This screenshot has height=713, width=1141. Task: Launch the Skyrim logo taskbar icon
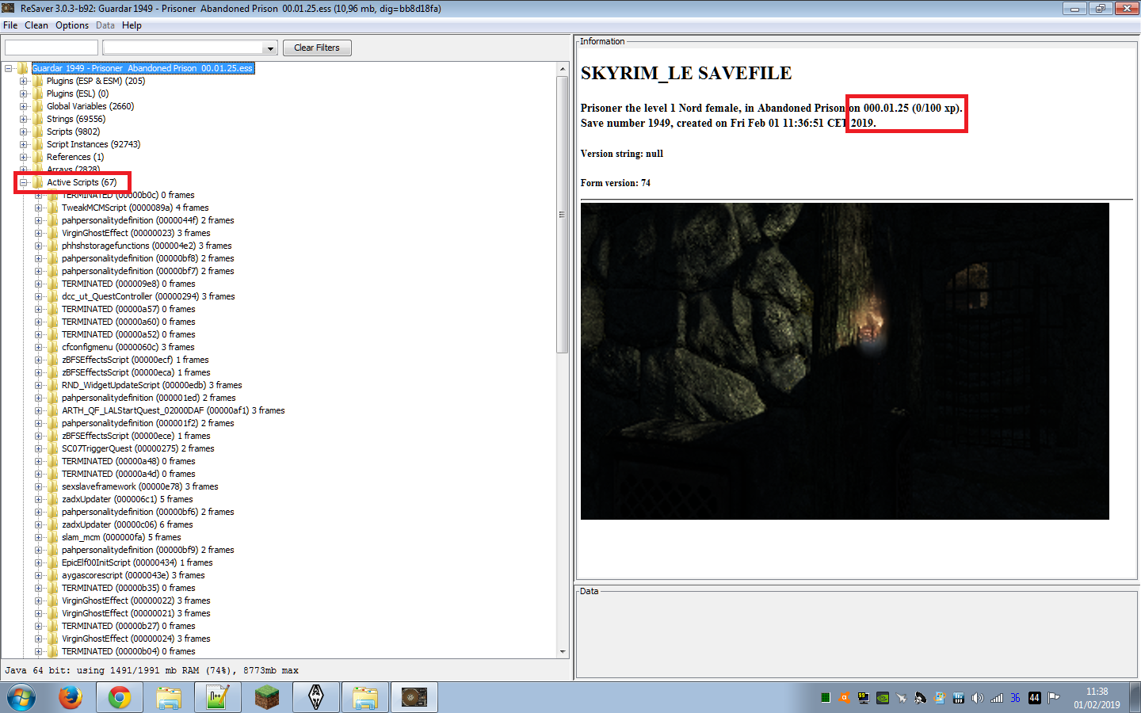(x=315, y=697)
